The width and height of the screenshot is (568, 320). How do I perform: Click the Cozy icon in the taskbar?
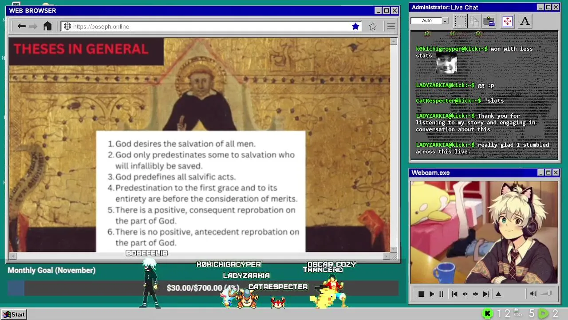point(518,313)
